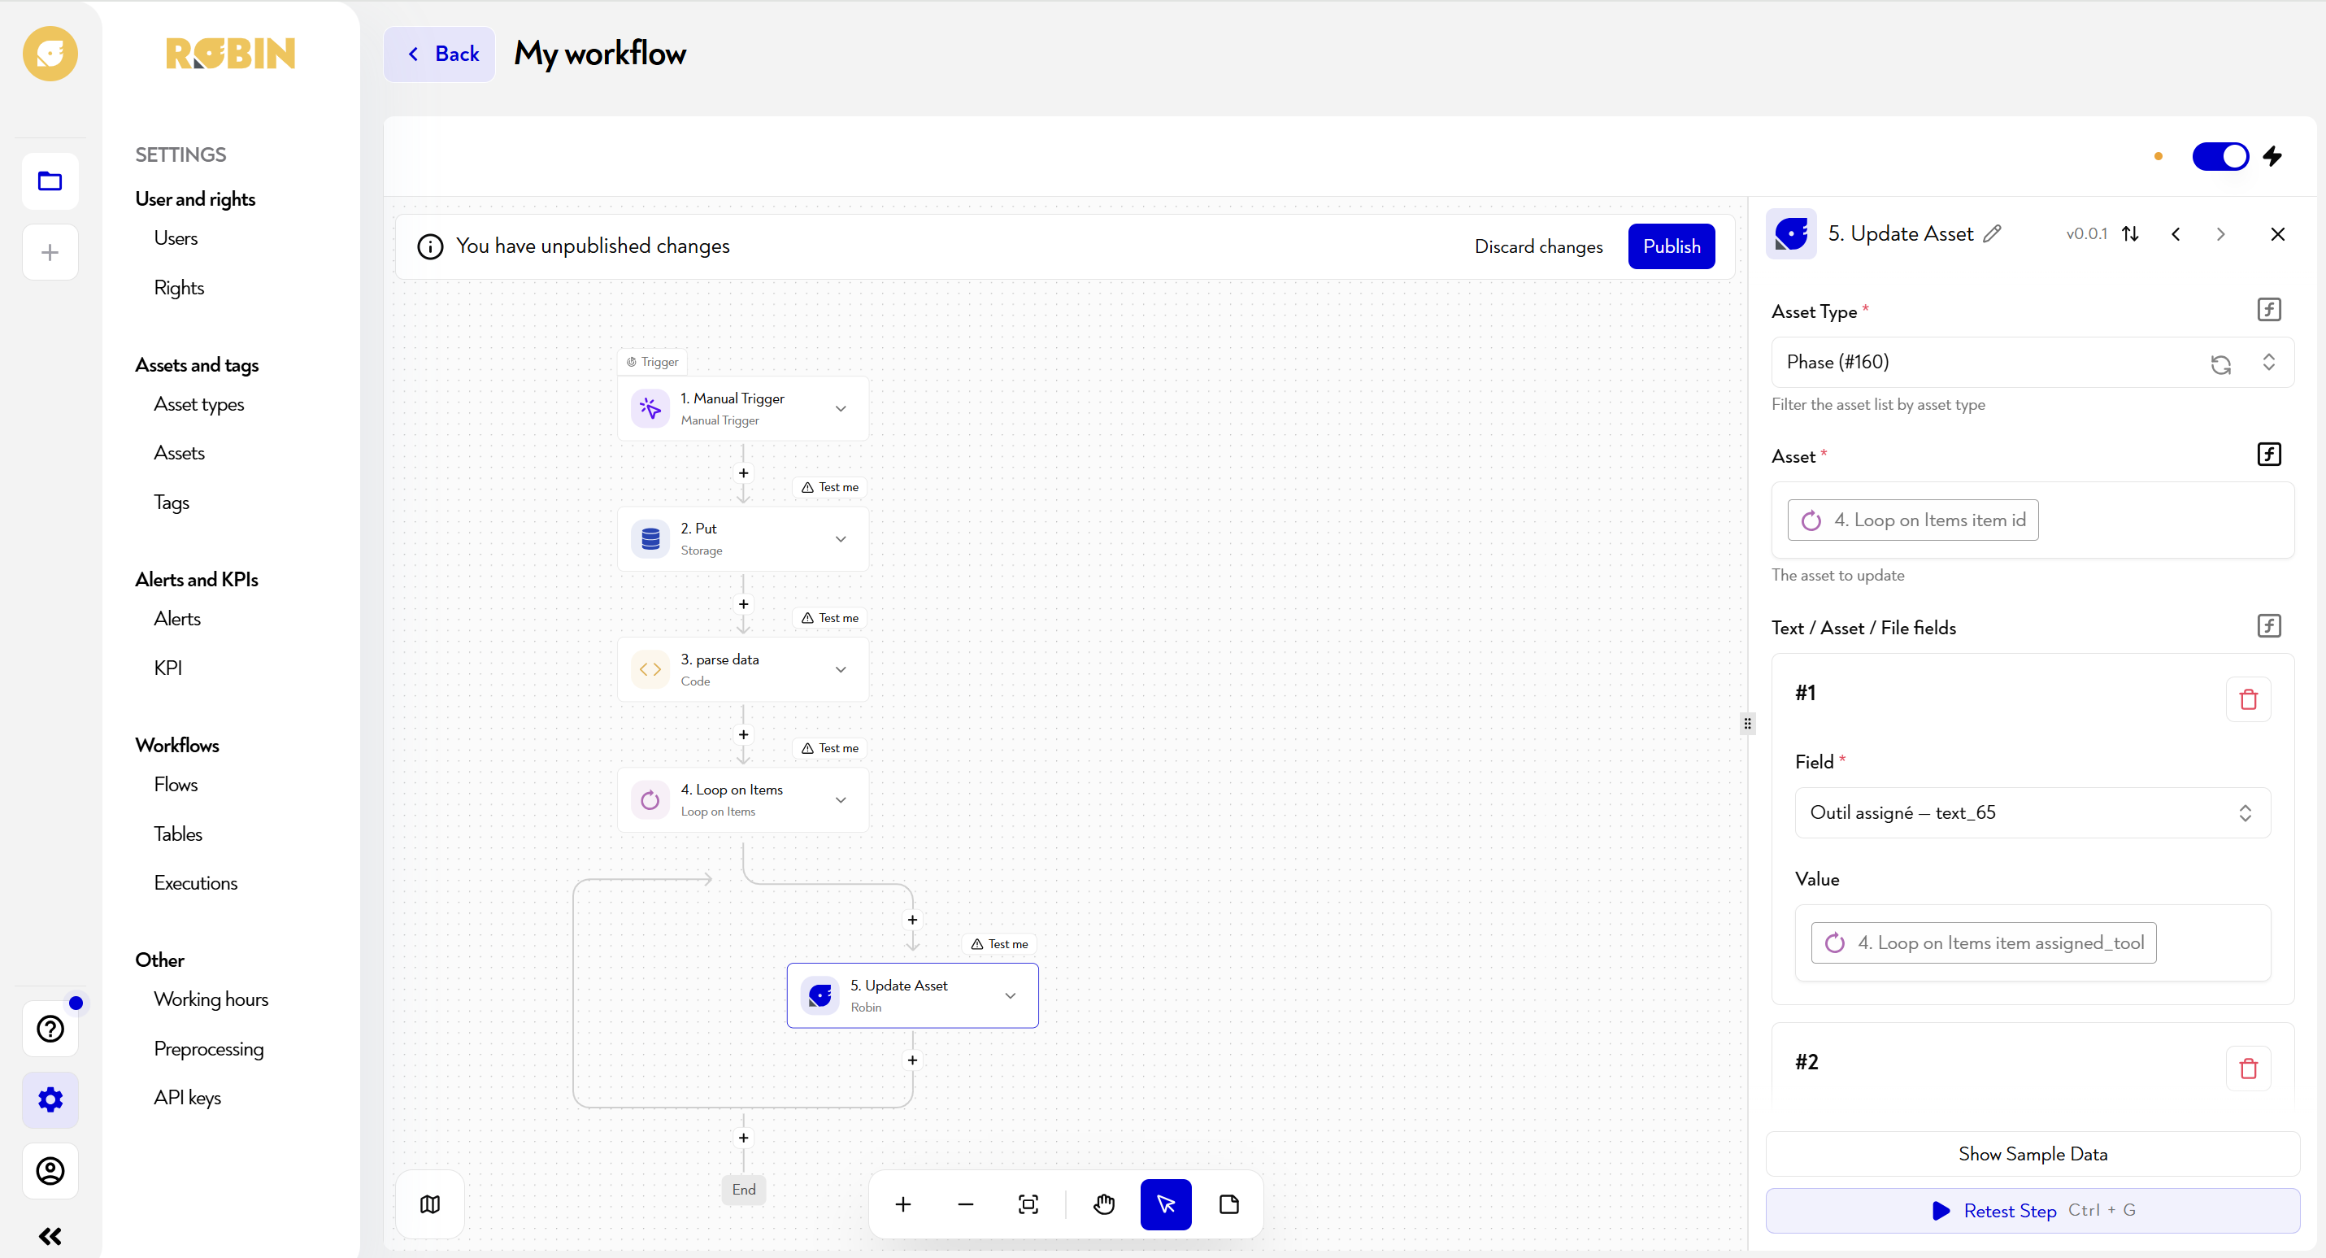Expand Manual Trigger step chevron
The width and height of the screenshot is (2326, 1258).
[x=841, y=408]
